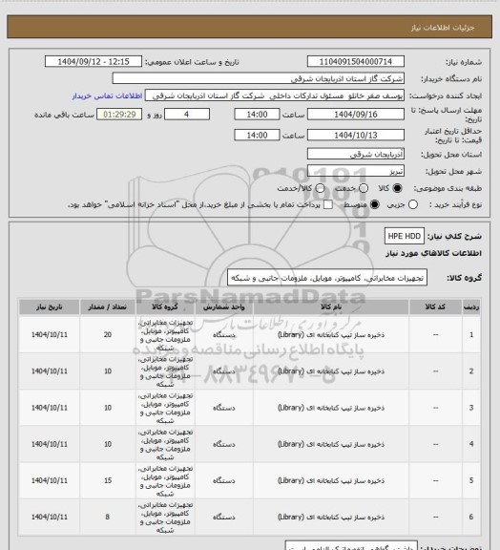Screen dimensions: 500x550
Task: Select the متوسط purchase type radio
Action: point(374,204)
